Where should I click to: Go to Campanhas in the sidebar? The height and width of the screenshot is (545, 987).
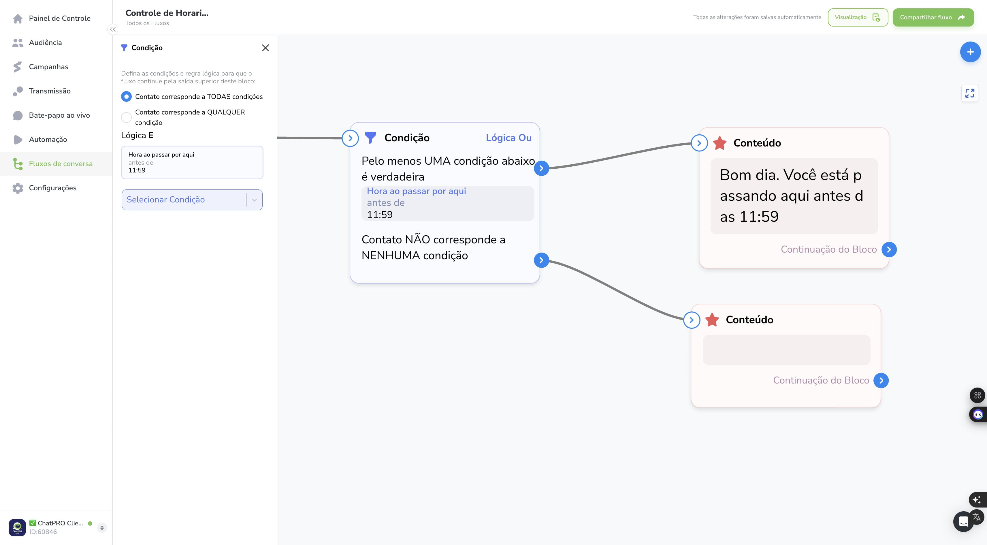(x=56, y=67)
